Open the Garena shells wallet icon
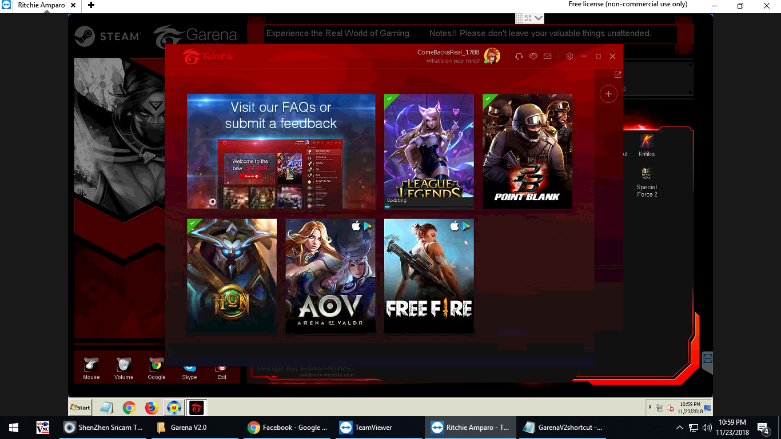The height and width of the screenshot is (439, 781). click(x=533, y=56)
